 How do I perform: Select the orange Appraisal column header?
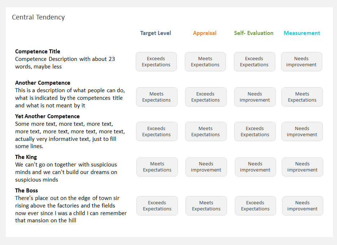coord(205,33)
